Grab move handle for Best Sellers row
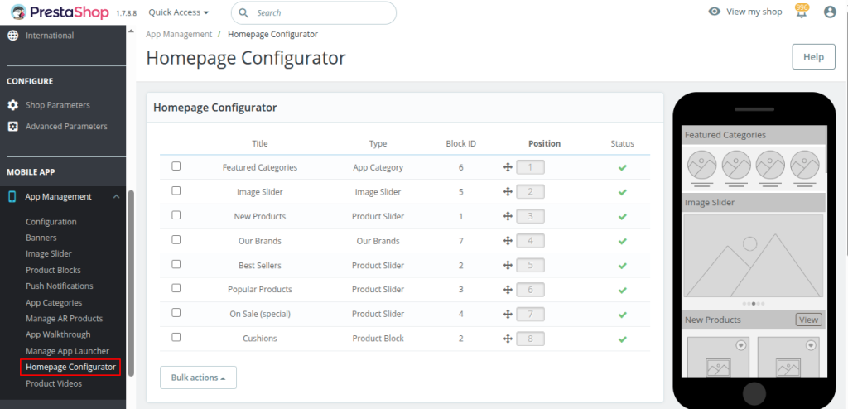848x409 pixels. point(508,265)
